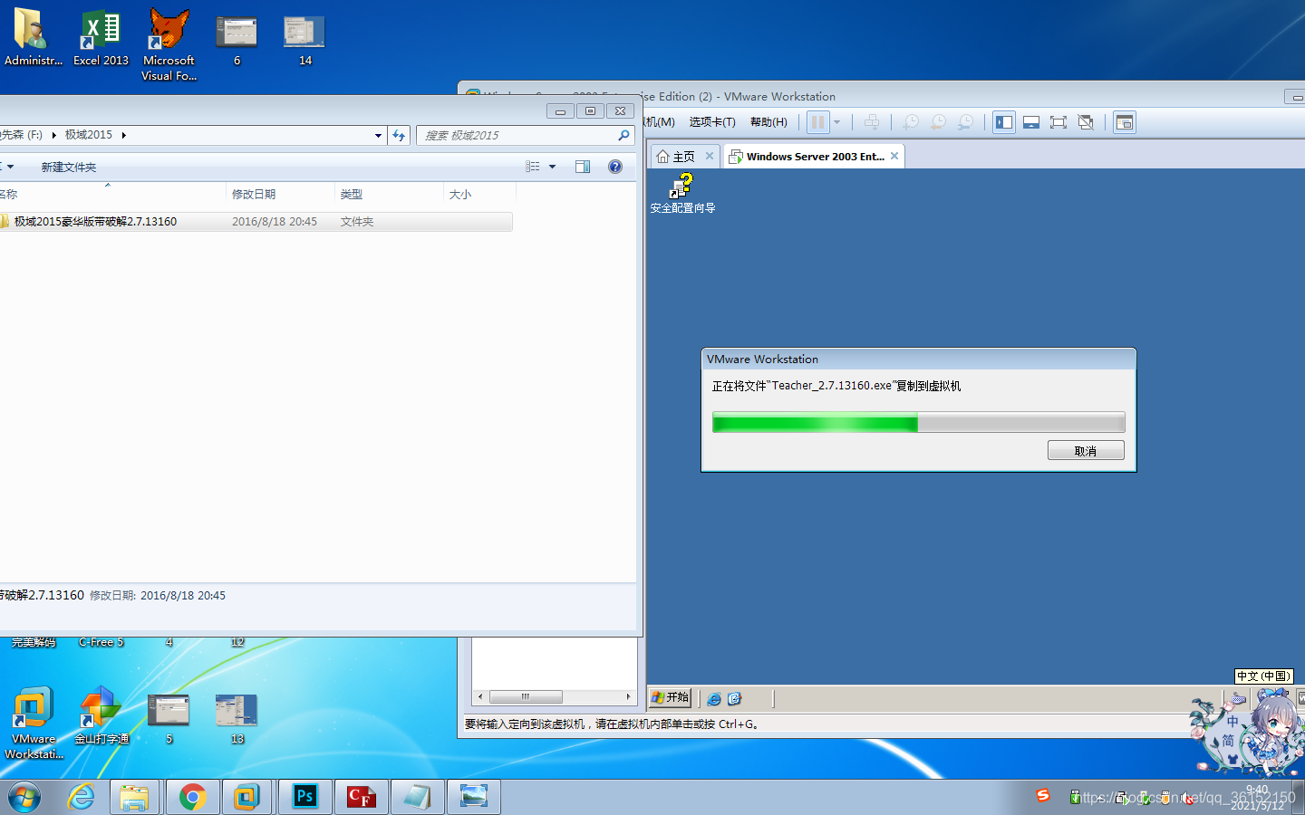Click the Windows Start orb
The image size is (1305, 815).
click(x=24, y=797)
